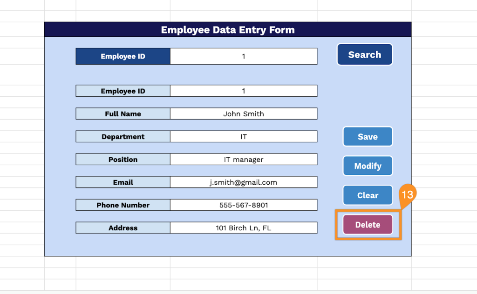Click the Email label cell
Screen dimensions: 477x294
(x=123, y=182)
